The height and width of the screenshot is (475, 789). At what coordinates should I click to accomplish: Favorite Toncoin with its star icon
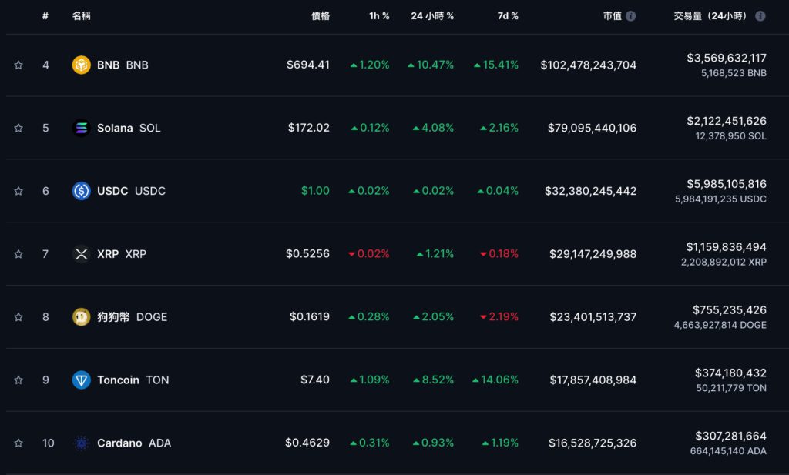click(x=18, y=380)
